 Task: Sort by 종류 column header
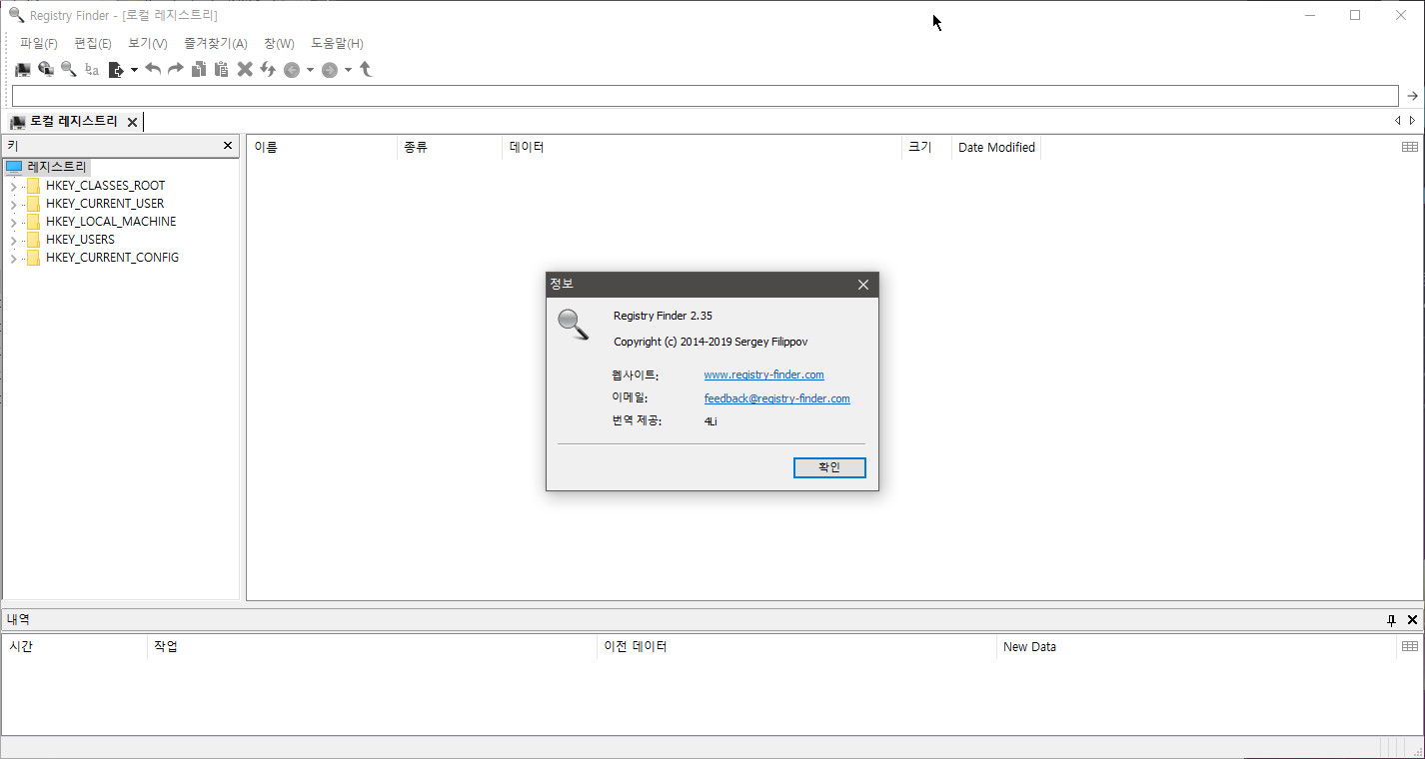tap(450, 147)
